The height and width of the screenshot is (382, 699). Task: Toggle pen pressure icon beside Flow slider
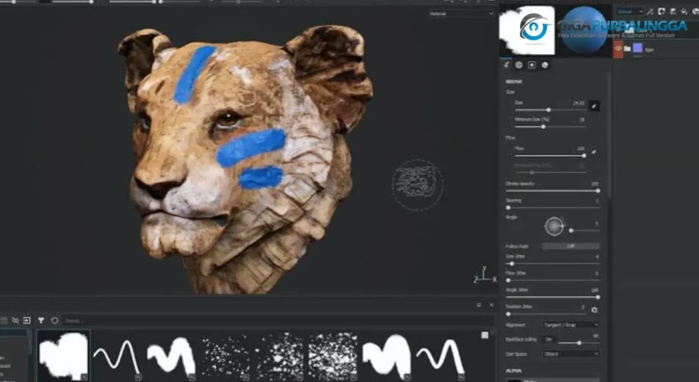[594, 152]
